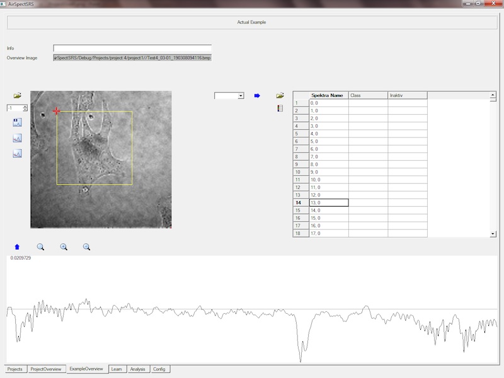504x378 pixels.
Task: Click the blue up arrow icon
Action: coord(17,247)
